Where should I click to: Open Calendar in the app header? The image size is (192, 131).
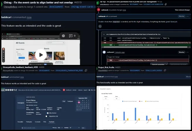pyautogui.click(x=80, y=90)
